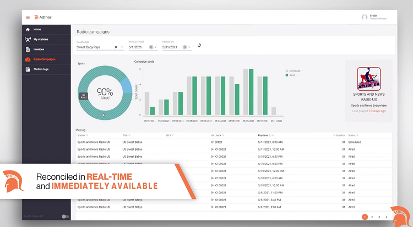The image size is (413, 227).
Task: Click the '10 days ago' last played text
Action: pyautogui.click(x=377, y=111)
